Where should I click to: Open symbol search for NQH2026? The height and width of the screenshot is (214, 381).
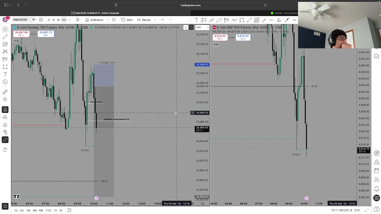(x=20, y=20)
